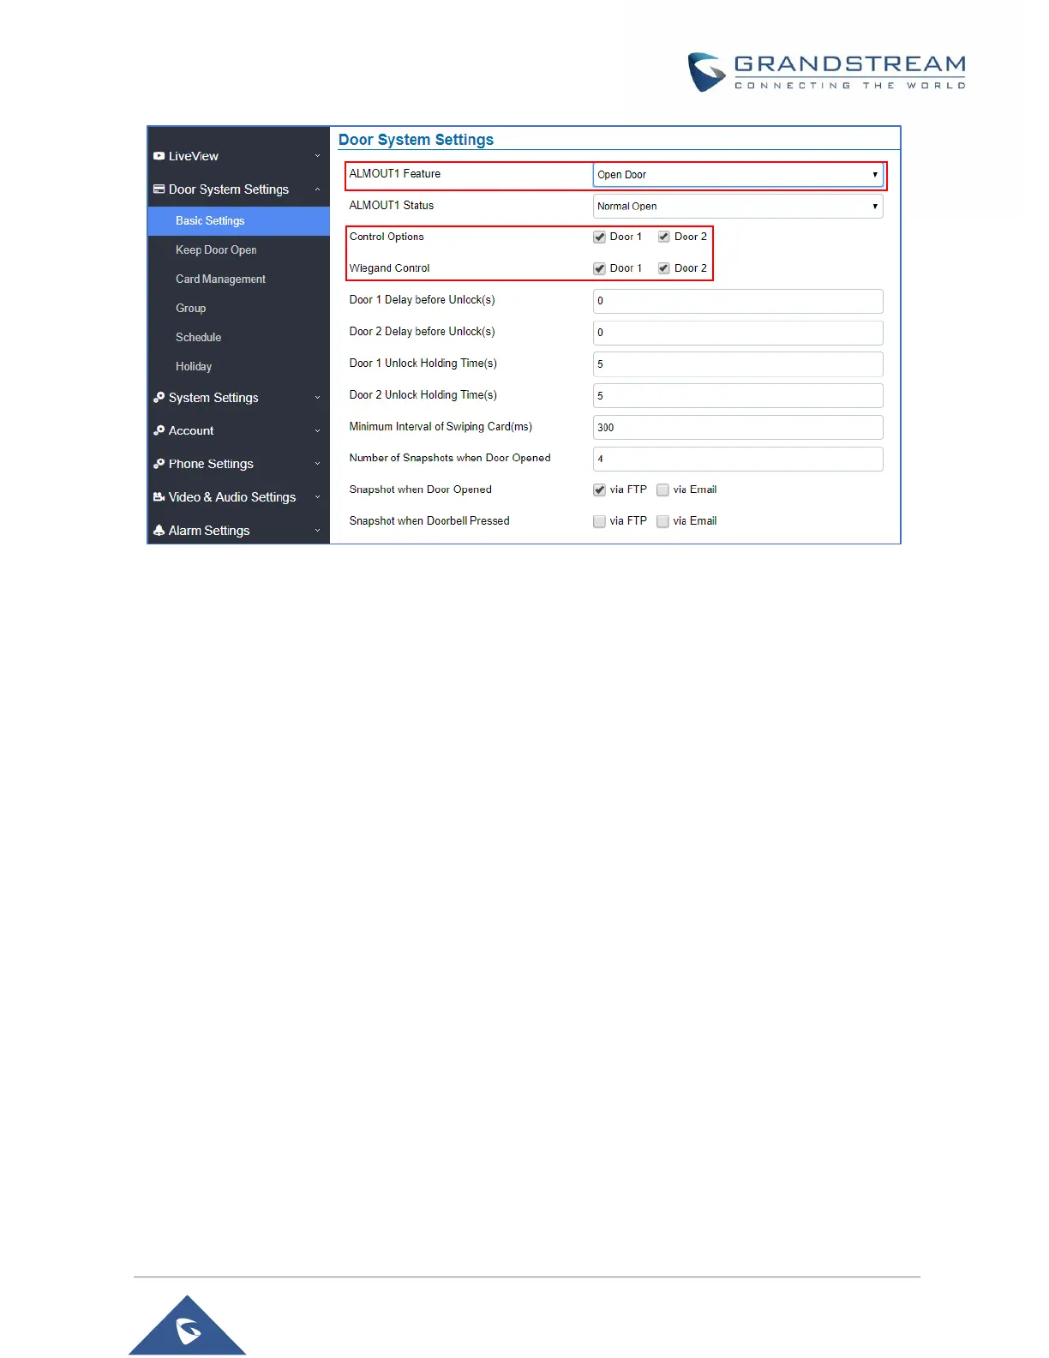The height and width of the screenshot is (1358, 1049).
Task: Enable via FTP for Snapshot when Doorbell Pressed
Action: 599,521
